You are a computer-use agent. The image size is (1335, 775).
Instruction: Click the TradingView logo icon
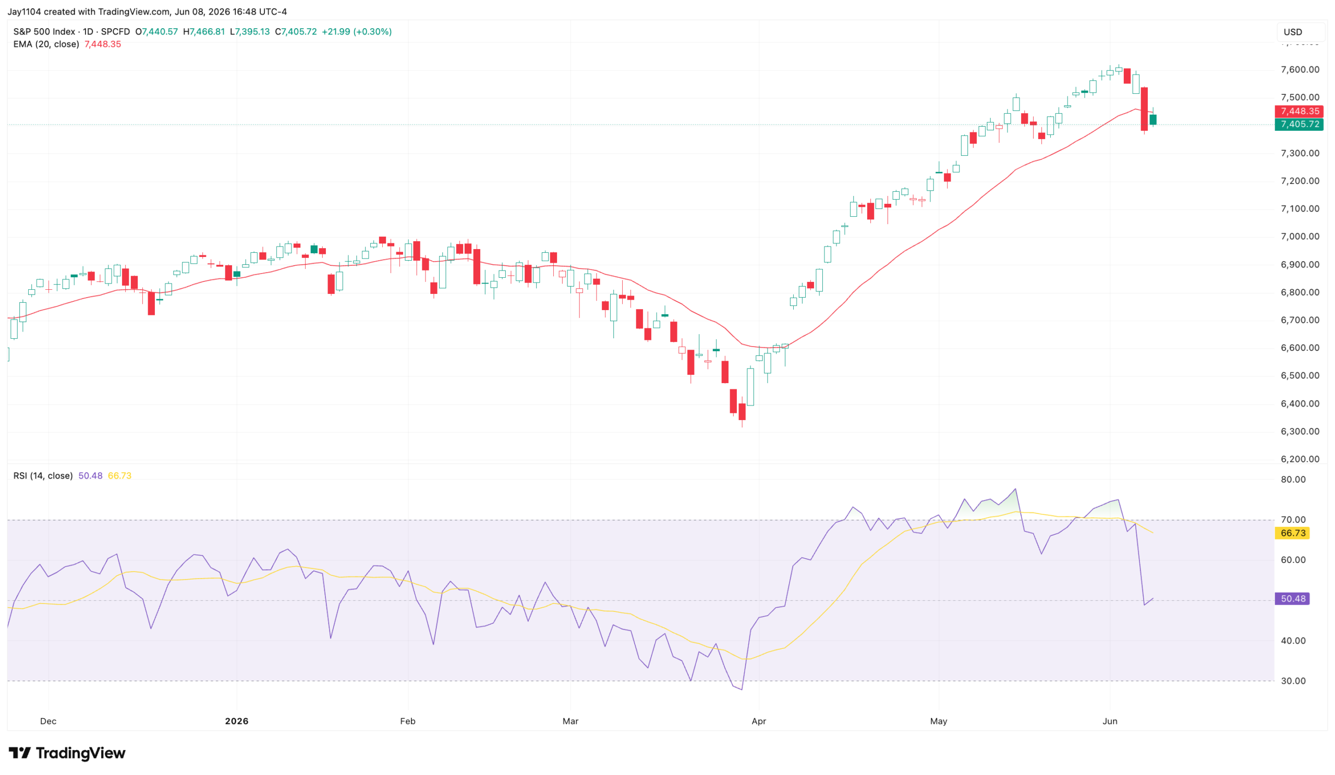coord(20,753)
